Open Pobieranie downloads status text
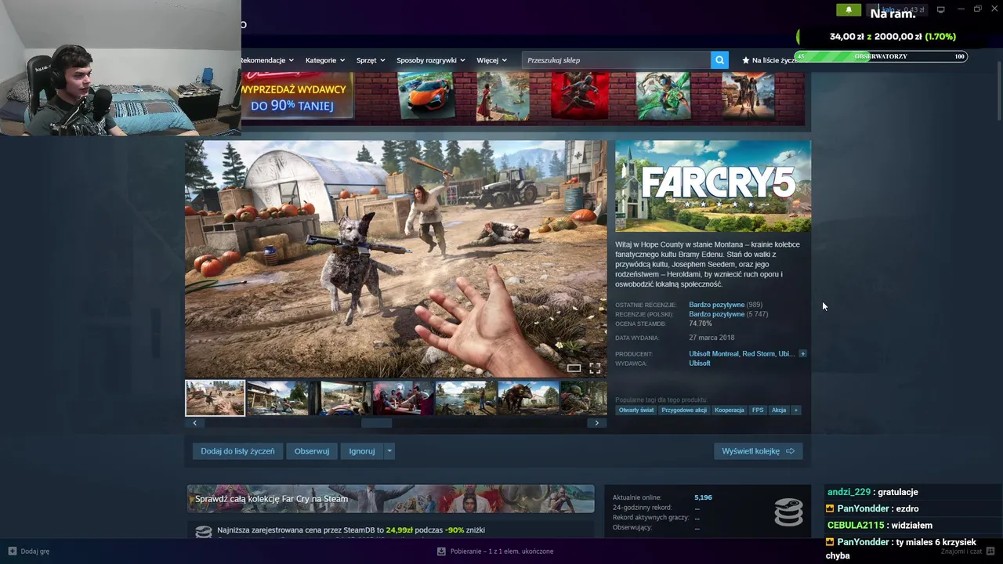 pyautogui.click(x=502, y=551)
